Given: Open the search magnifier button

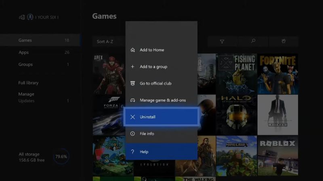Looking at the screenshot, I should [x=253, y=41].
